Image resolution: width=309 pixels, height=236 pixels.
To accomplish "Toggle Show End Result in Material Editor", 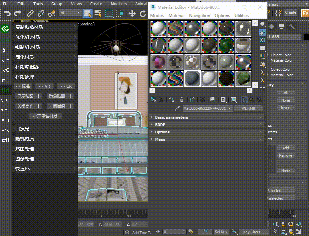I will (x=244, y=100).
